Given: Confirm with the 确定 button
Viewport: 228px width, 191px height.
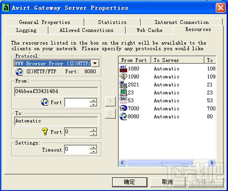Looking at the screenshot, I should pos(130,182).
